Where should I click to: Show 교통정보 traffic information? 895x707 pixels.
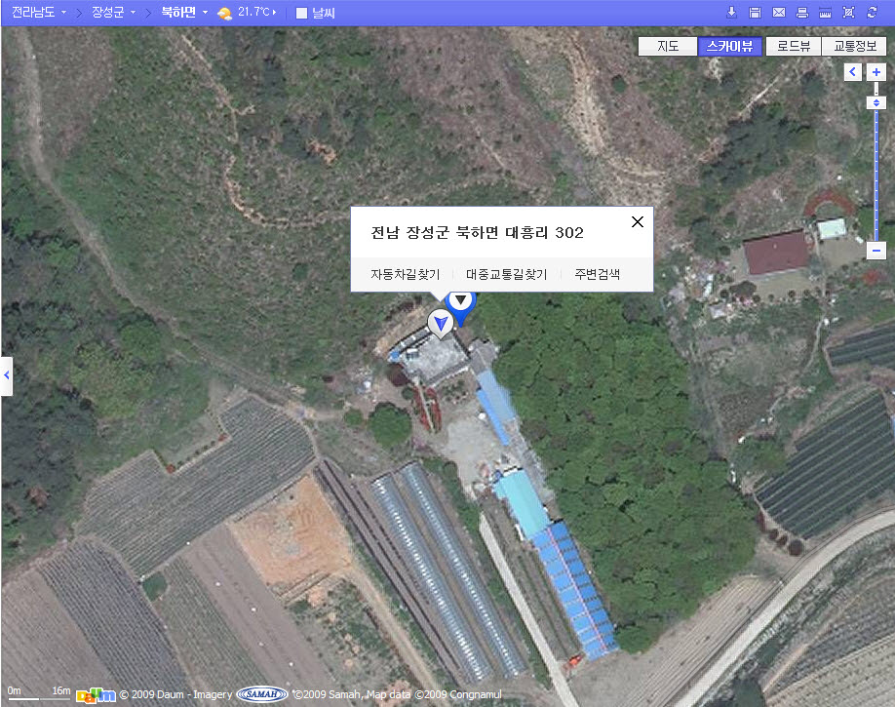point(854,46)
